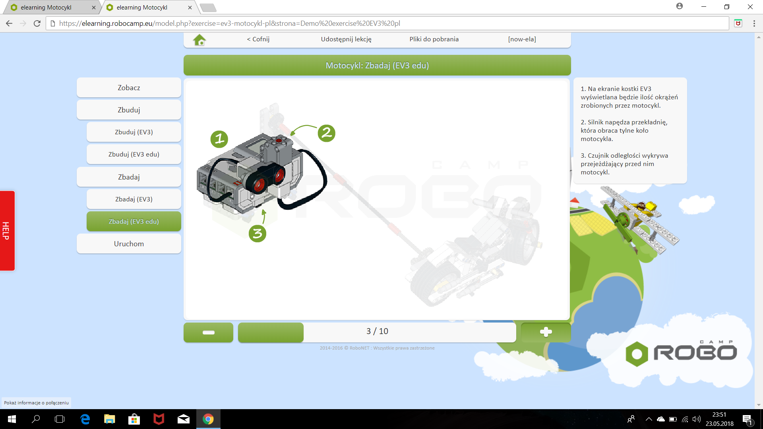Click the [now-ela] link
Viewport: 763px width, 429px height.
[x=522, y=39]
